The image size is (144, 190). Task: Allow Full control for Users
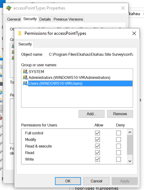tap(97, 133)
